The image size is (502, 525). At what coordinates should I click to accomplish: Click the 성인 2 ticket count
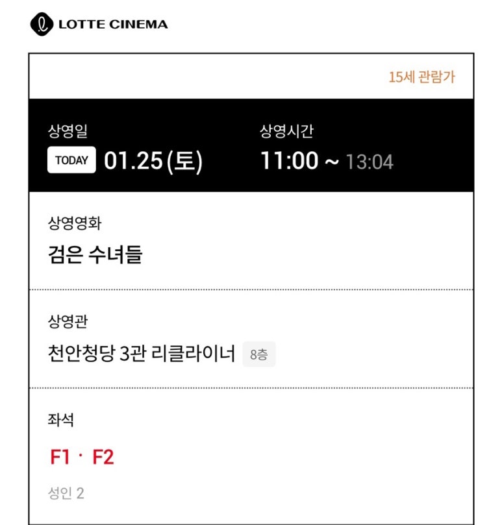[x=66, y=493]
